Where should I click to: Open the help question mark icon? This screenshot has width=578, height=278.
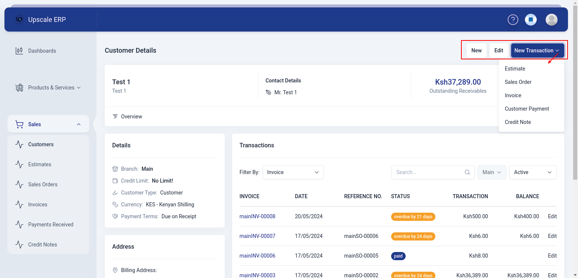(x=513, y=20)
